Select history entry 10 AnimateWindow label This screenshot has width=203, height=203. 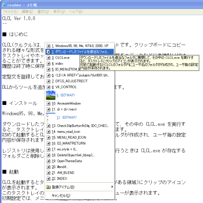click(66, 103)
